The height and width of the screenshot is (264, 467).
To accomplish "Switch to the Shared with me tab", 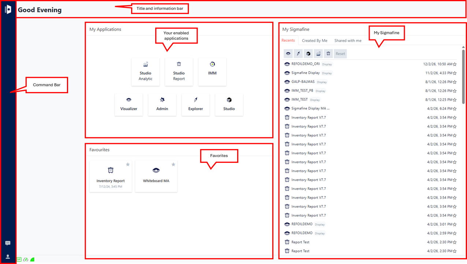I will (348, 41).
